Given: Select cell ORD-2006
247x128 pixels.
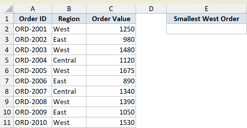Looking at the screenshot, I should coord(33,81).
